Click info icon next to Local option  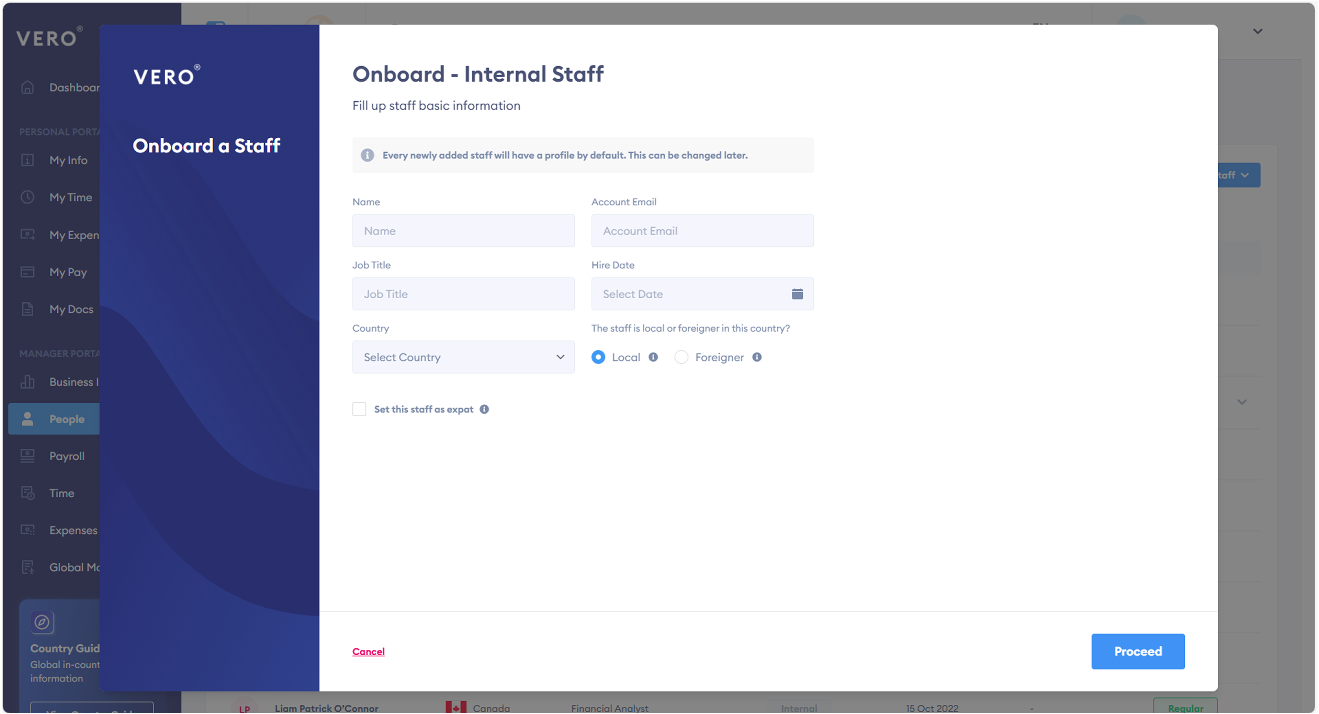[x=653, y=357]
